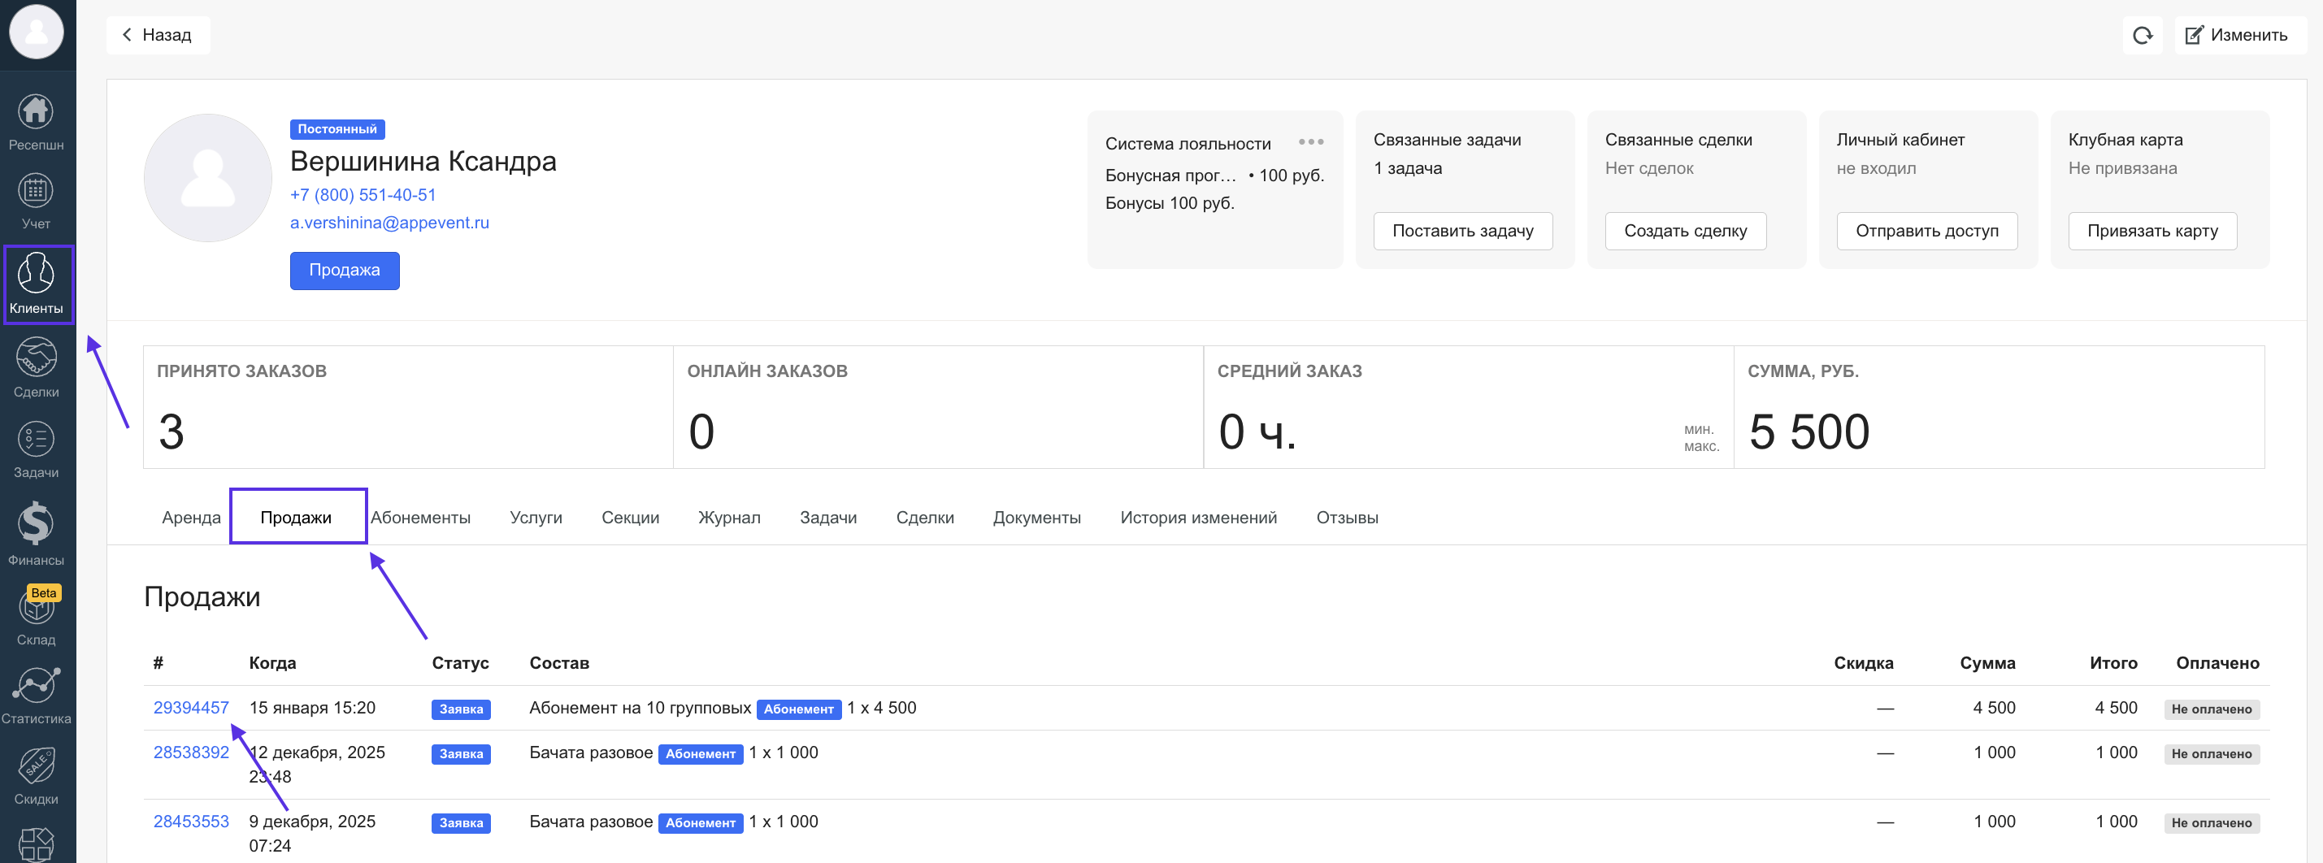This screenshot has width=2323, height=863.
Task: Open the Журнал tab
Action: pyautogui.click(x=728, y=518)
